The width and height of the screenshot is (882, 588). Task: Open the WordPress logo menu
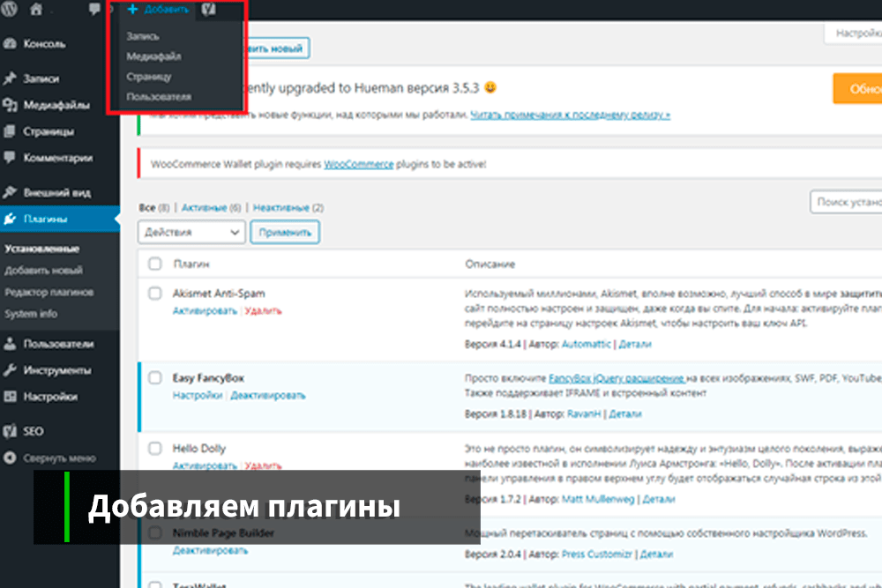click(9, 9)
